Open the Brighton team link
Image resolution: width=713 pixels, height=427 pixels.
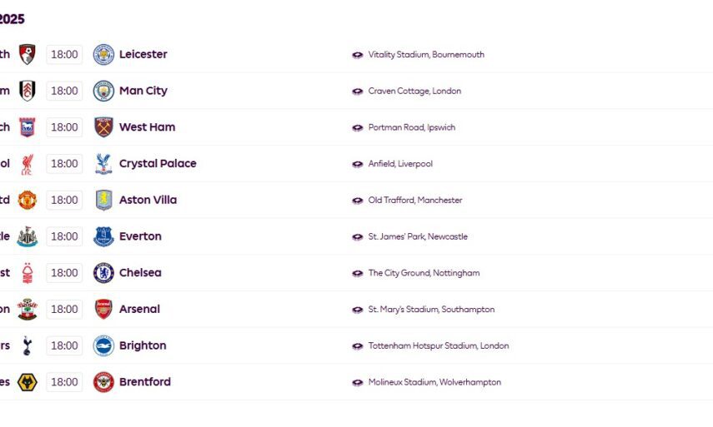click(x=143, y=345)
